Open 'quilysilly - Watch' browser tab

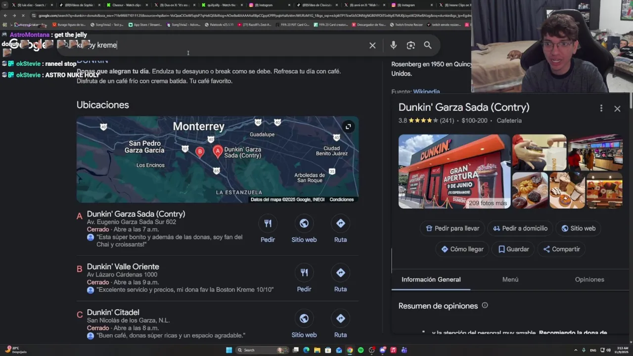pos(221,5)
